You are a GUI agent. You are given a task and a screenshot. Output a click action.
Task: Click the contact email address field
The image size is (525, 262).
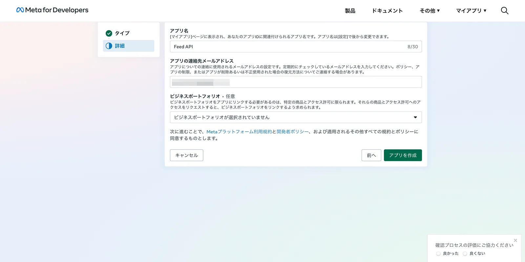click(x=296, y=82)
